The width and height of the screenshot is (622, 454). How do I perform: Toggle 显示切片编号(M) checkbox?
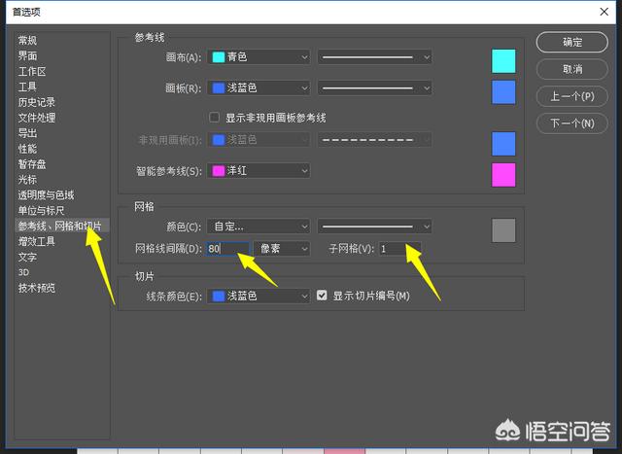[x=322, y=296]
